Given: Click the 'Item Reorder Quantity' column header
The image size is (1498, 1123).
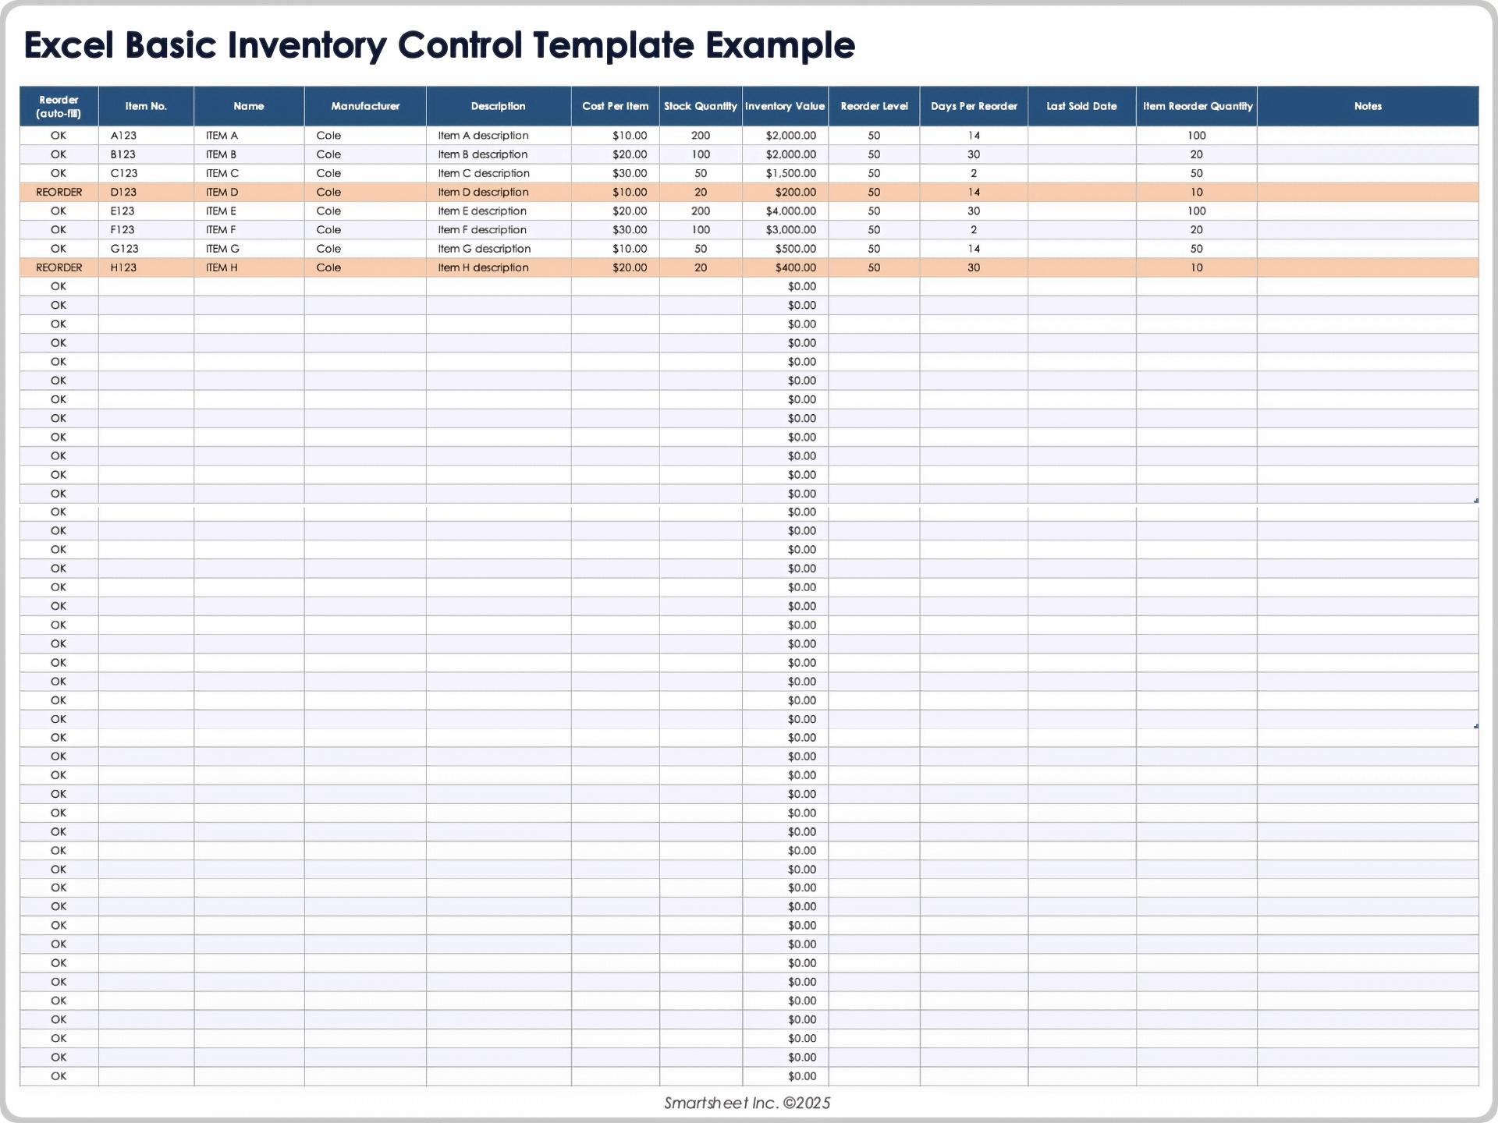Looking at the screenshot, I should 1196,105.
